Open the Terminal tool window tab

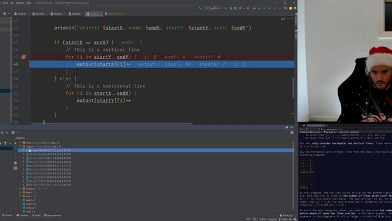coord(22,215)
